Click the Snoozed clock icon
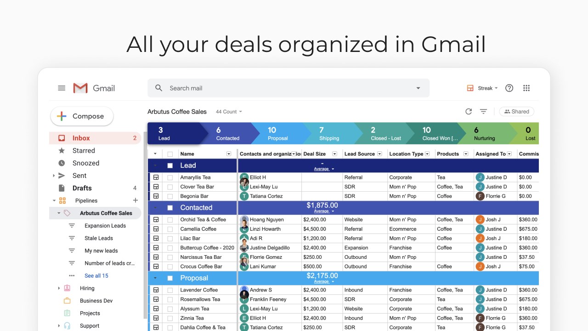Screen dimensions: 588x331 point(62,163)
